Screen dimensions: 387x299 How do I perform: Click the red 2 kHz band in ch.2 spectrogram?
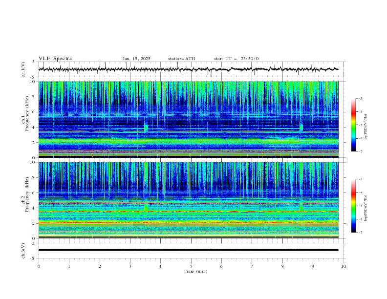pos(188,223)
